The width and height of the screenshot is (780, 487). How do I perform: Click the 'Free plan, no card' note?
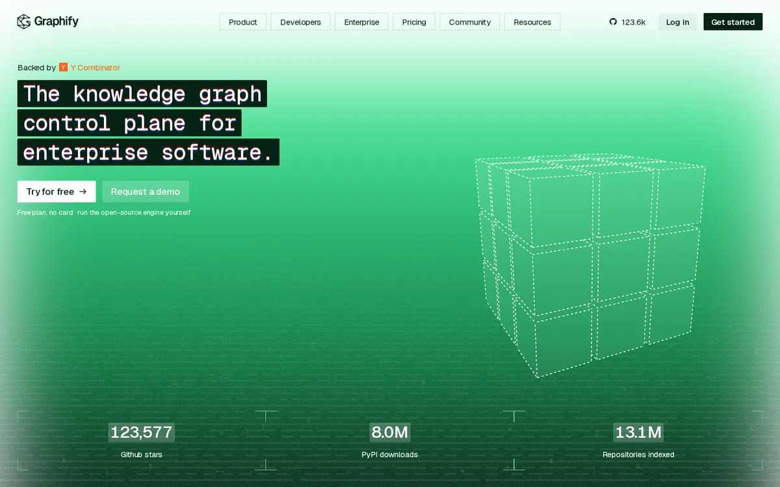point(104,212)
